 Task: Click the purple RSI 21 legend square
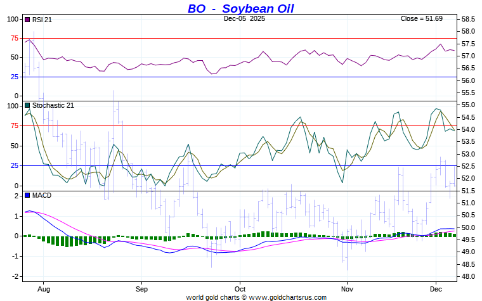coord(27,19)
